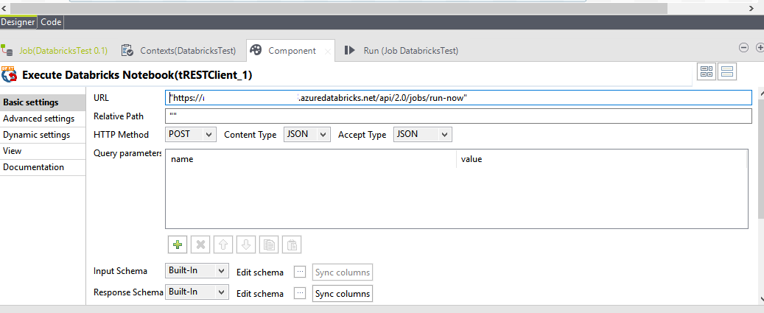Move query parameter down arrow
This screenshot has height=313, width=764.
pos(246,245)
